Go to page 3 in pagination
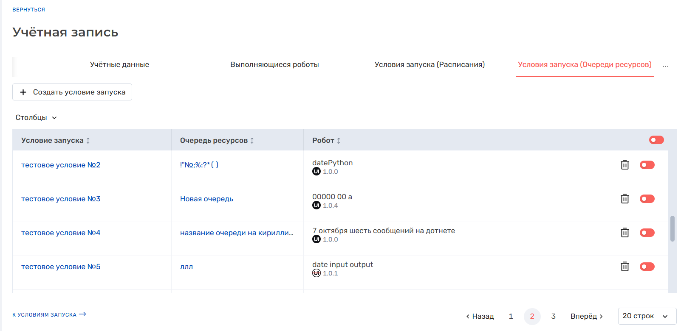 553,316
